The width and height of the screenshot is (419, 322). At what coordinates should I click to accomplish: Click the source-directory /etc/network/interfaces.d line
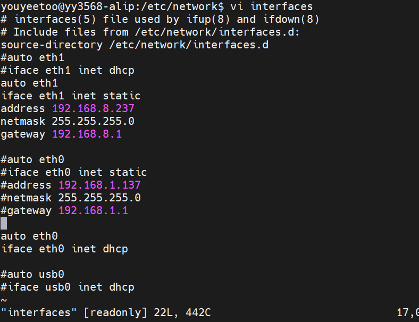click(x=135, y=45)
